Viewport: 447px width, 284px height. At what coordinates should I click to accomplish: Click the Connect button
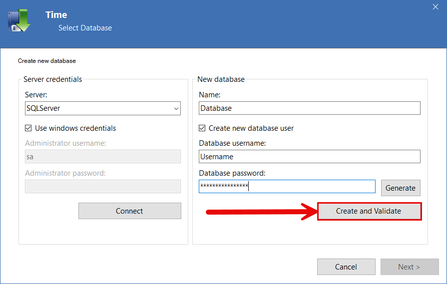pyautogui.click(x=130, y=211)
